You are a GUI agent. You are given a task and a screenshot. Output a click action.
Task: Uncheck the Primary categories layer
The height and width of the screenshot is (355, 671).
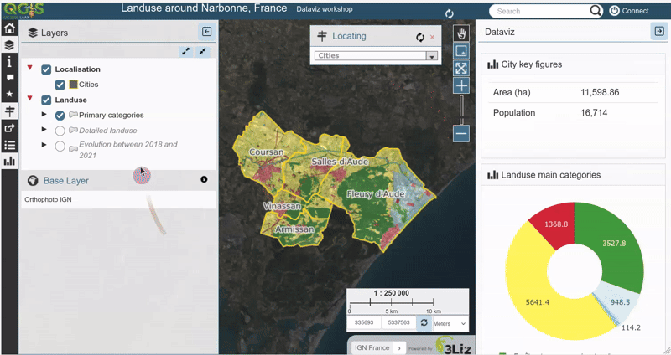(x=60, y=116)
